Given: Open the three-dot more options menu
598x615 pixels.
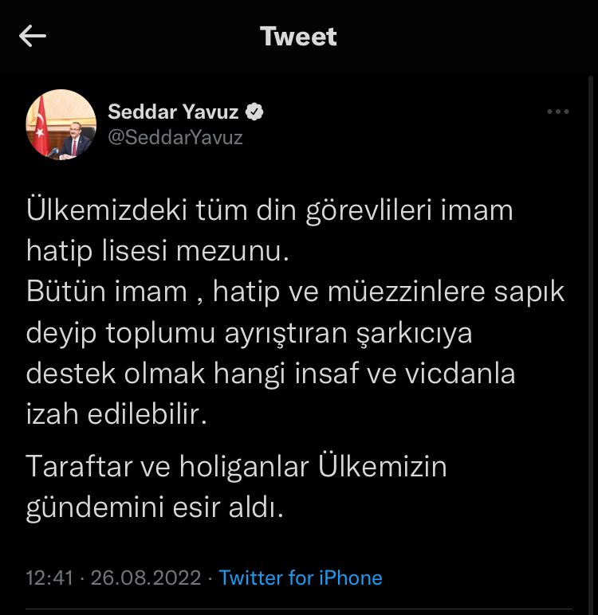Looking at the screenshot, I should point(558,112).
